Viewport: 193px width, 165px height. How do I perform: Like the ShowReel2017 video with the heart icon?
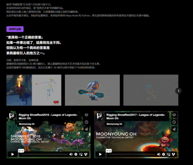click(174, 115)
